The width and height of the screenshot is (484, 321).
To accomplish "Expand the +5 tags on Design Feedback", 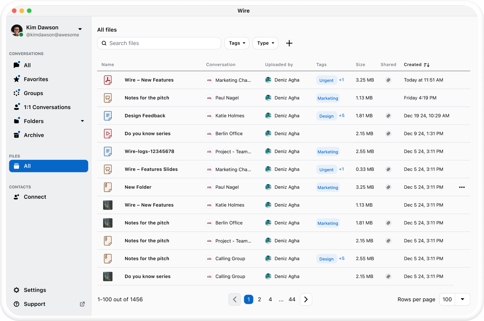I will click(x=342, y=116).
